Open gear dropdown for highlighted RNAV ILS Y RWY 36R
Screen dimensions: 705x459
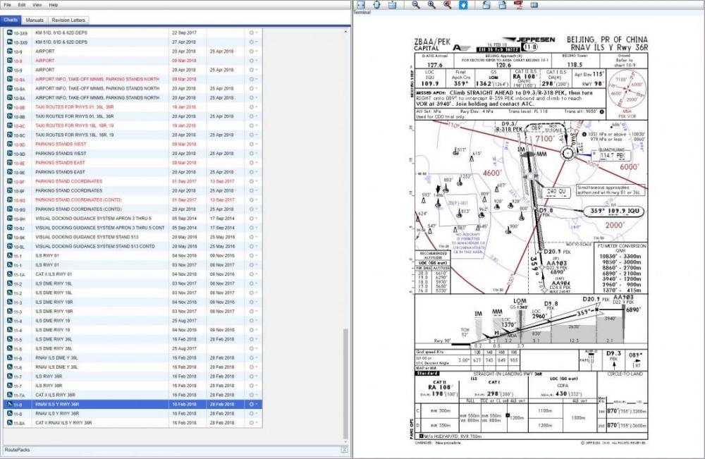[253, 404]
